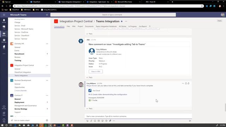
Task: Click the search or type command box
Action: (x=113, y=15)
